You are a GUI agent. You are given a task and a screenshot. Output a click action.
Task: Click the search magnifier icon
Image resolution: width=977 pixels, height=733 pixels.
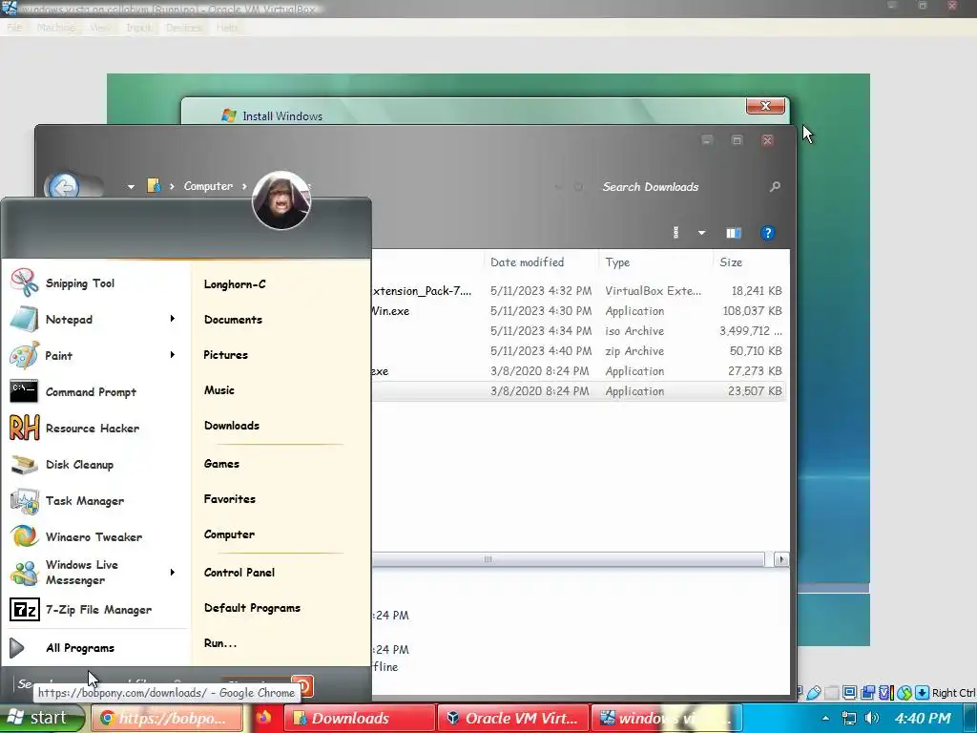775,186
